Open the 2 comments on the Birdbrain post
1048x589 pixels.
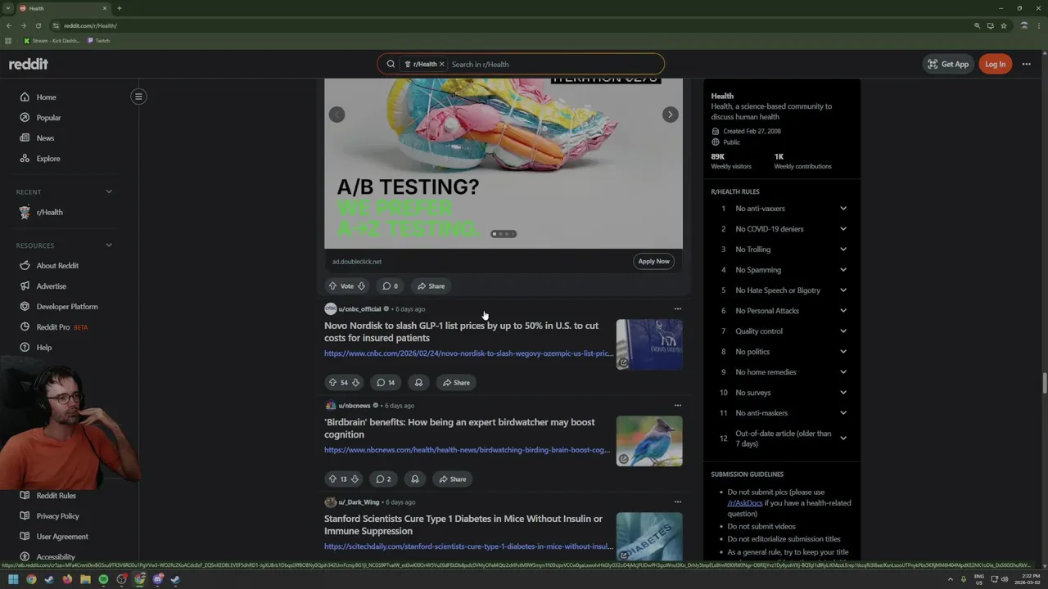coord(383,479)
